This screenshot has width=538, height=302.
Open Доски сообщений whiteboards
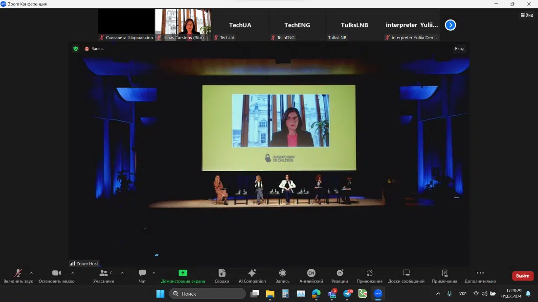[406, 274]
